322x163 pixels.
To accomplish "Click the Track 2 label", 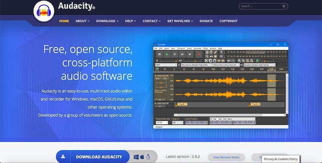I will tap(256, 104).
